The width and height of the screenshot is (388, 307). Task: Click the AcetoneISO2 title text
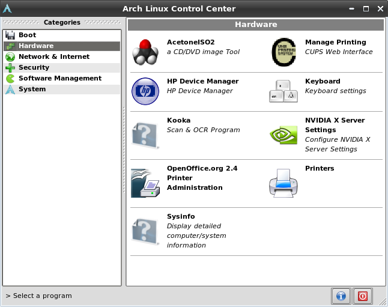(191, 42)
